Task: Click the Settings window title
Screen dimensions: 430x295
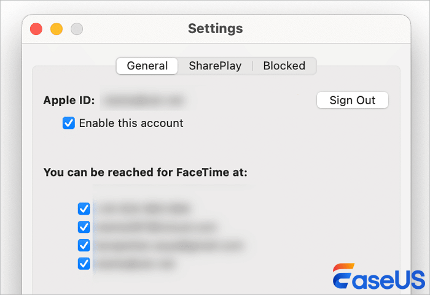Action: (215, 29)
